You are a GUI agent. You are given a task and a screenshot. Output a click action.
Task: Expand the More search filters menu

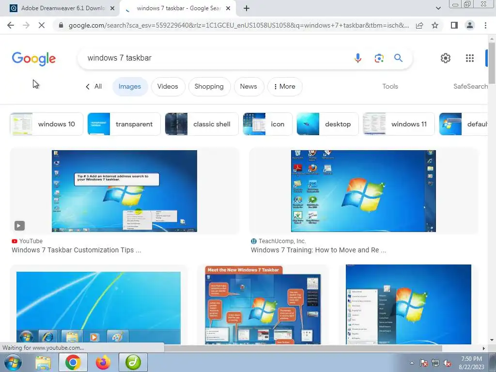(x=285, y=86)
